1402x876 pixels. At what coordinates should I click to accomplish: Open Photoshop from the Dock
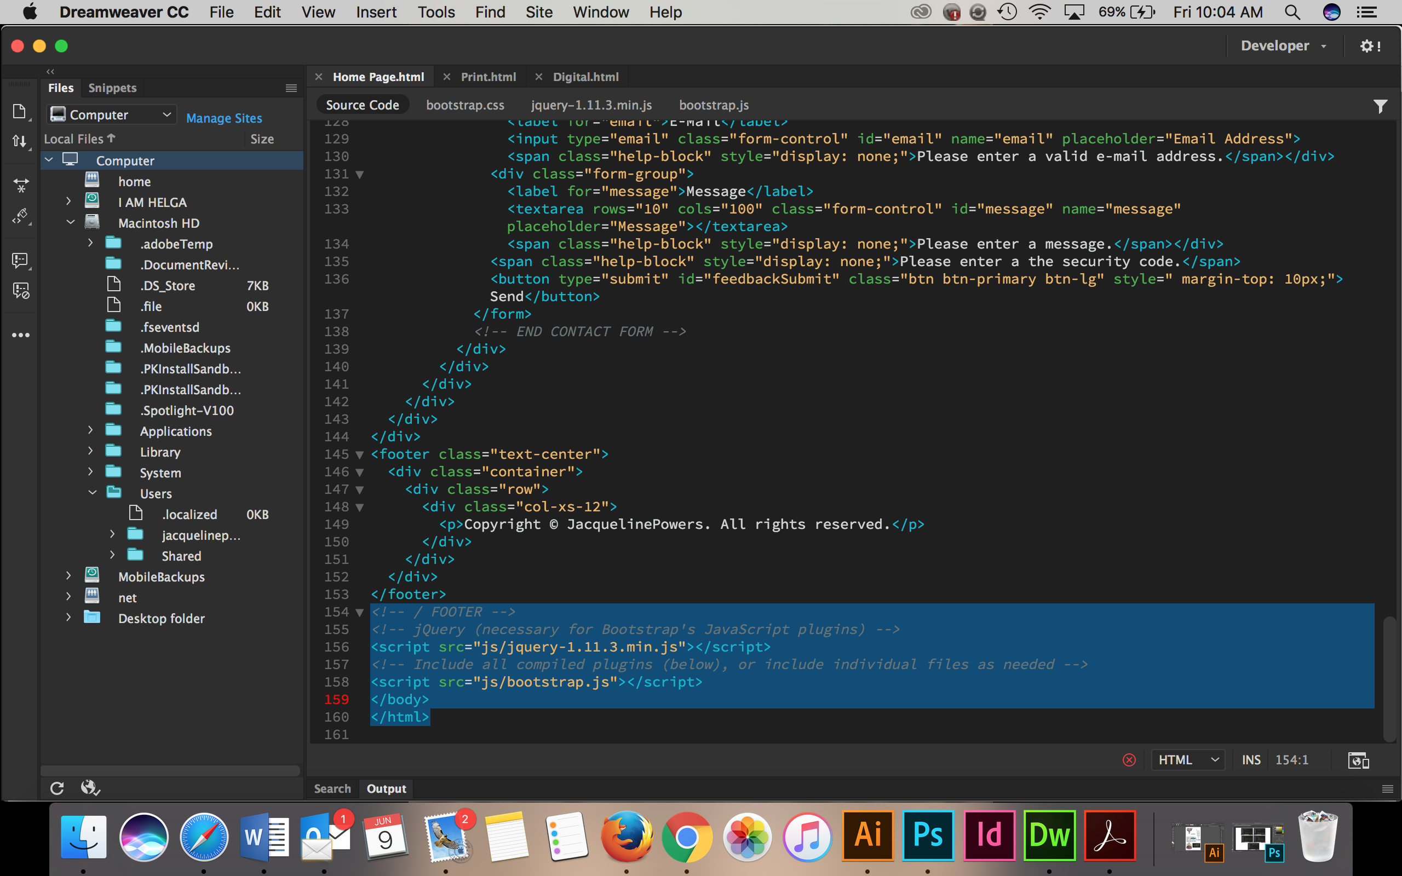click(928, 836)
